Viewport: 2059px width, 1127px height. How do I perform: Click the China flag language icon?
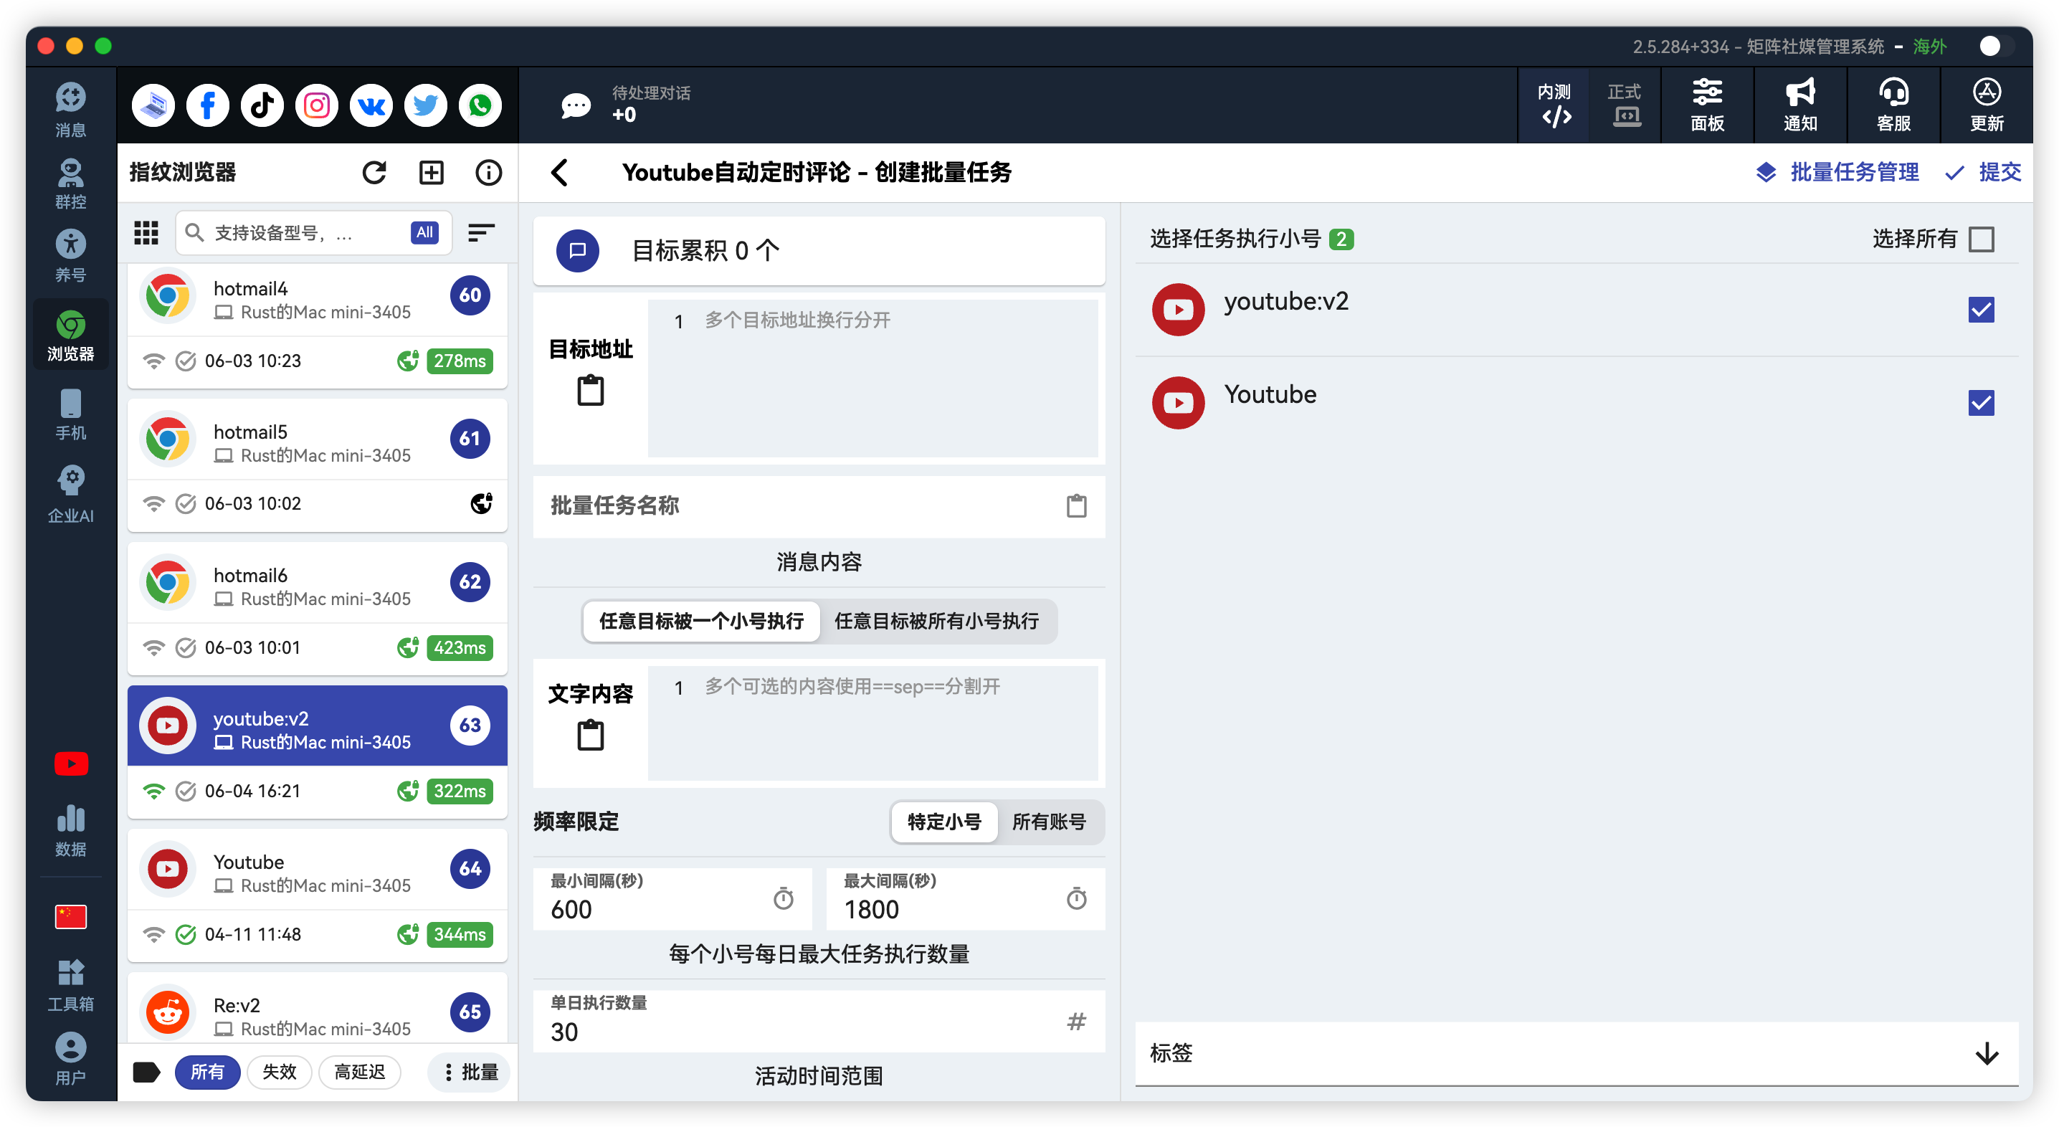click(70, 917)
